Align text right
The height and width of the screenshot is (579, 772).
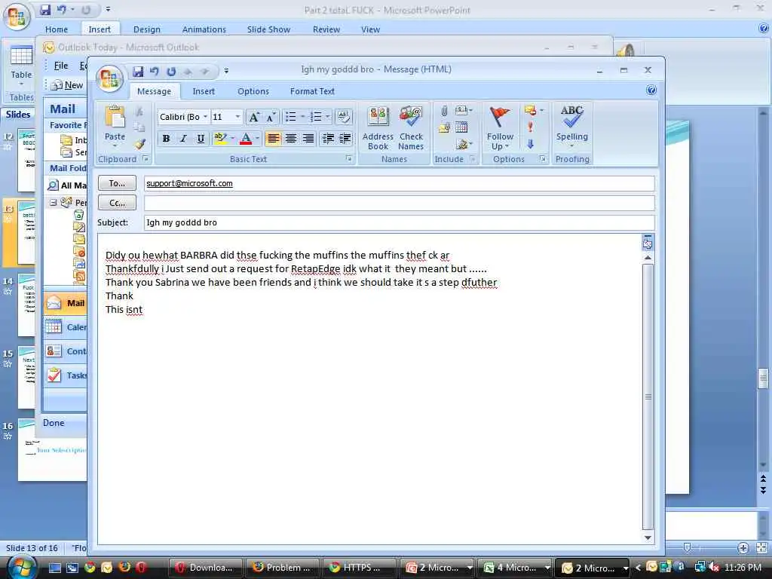click(308, 139)
